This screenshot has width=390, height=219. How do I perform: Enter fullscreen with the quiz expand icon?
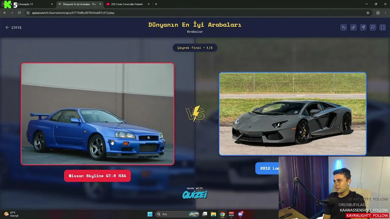click(383, 27)
